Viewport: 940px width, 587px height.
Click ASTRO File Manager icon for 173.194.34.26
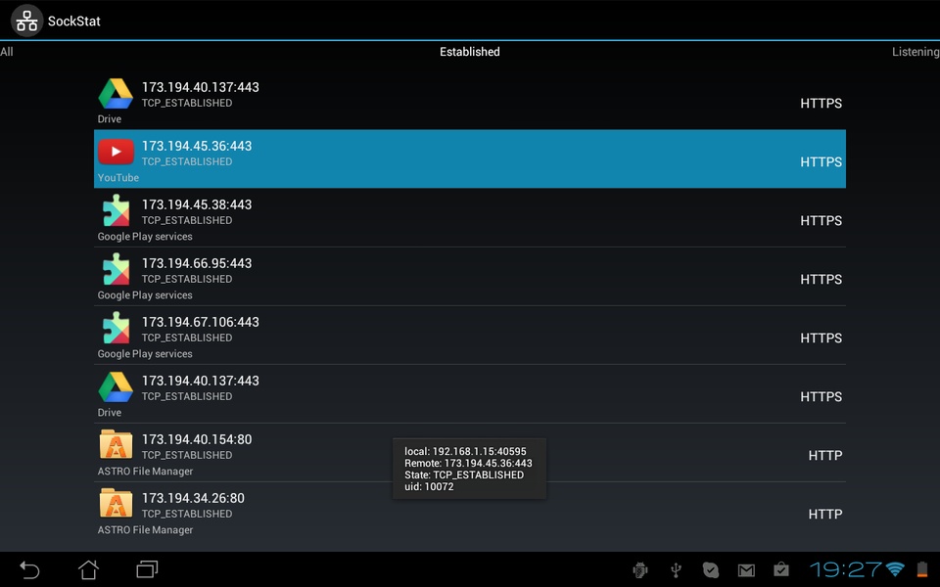coord(116,503)
